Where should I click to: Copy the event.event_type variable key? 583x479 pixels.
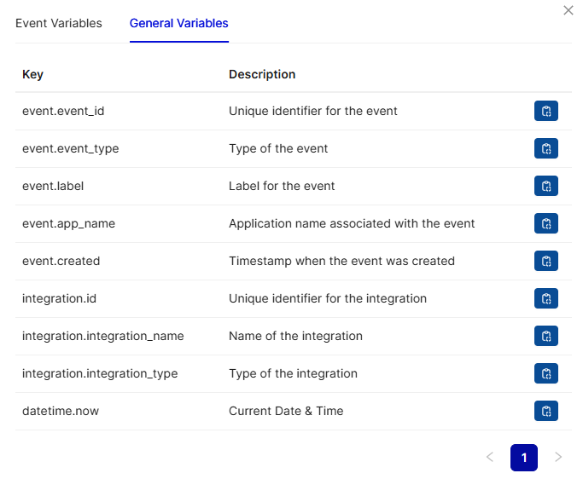click(x=545, y=148)
